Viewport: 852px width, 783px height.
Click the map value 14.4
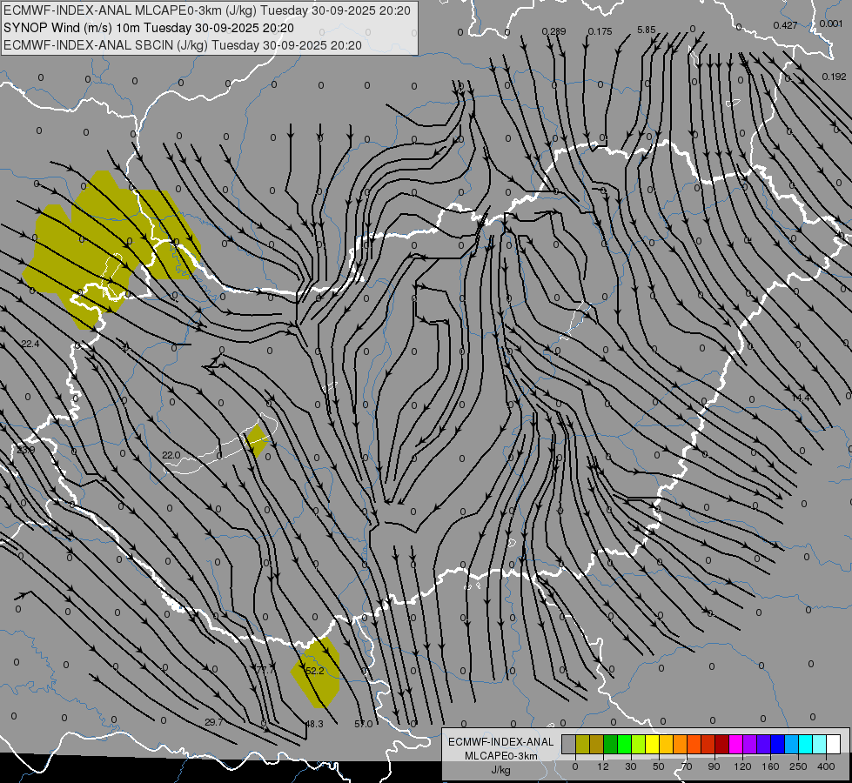(x=801, y=398)
